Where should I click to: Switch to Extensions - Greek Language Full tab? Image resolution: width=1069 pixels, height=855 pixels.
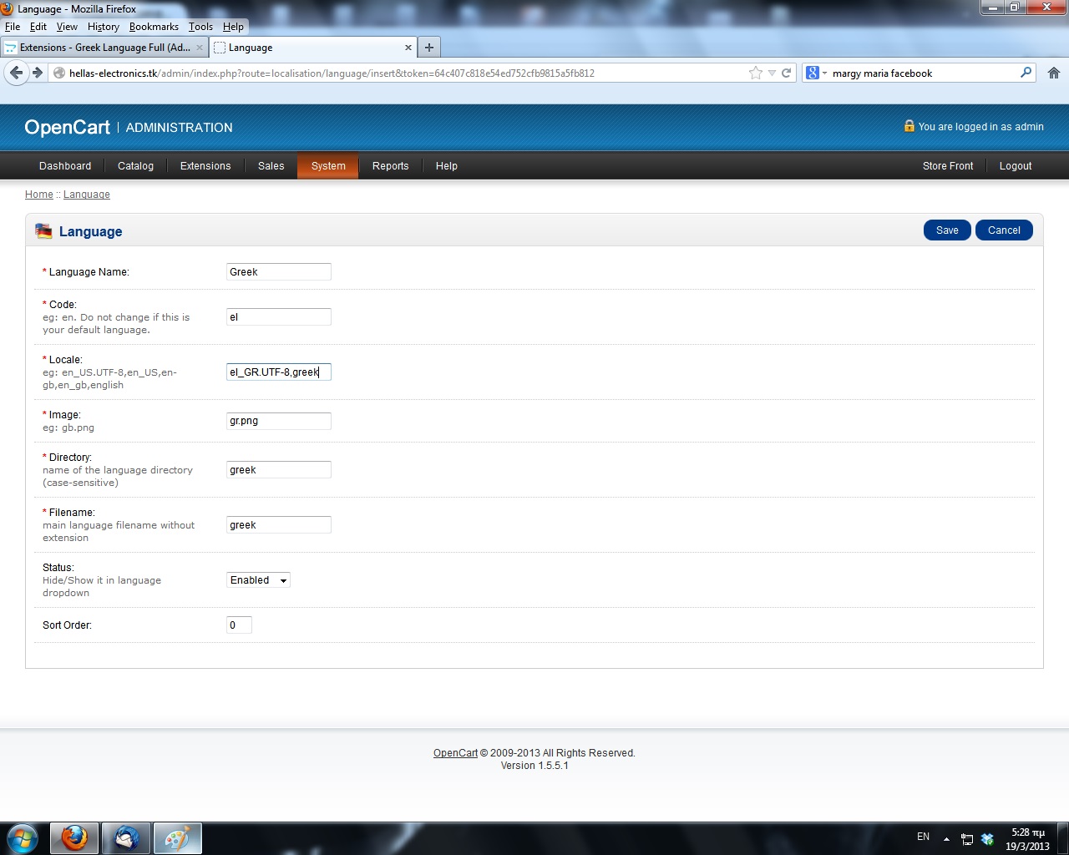tap(104, 48)
